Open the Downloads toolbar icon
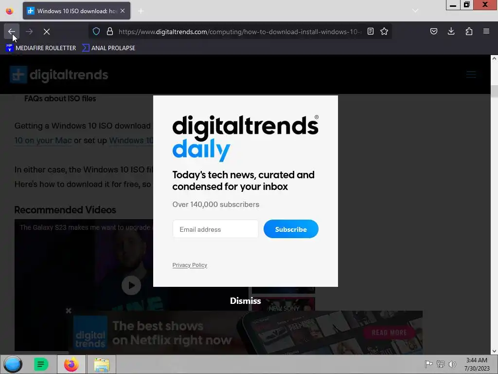 point(451,32)
